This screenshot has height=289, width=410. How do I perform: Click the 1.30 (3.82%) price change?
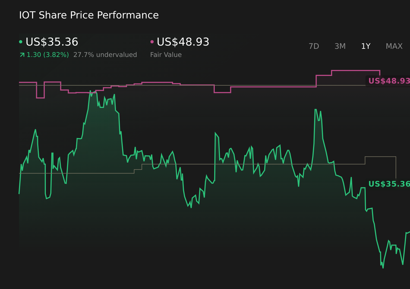point(48,55)
